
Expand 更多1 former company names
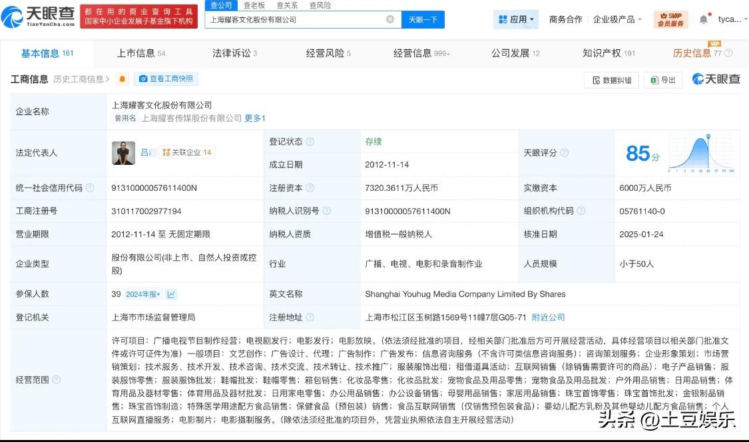(254, 118)
